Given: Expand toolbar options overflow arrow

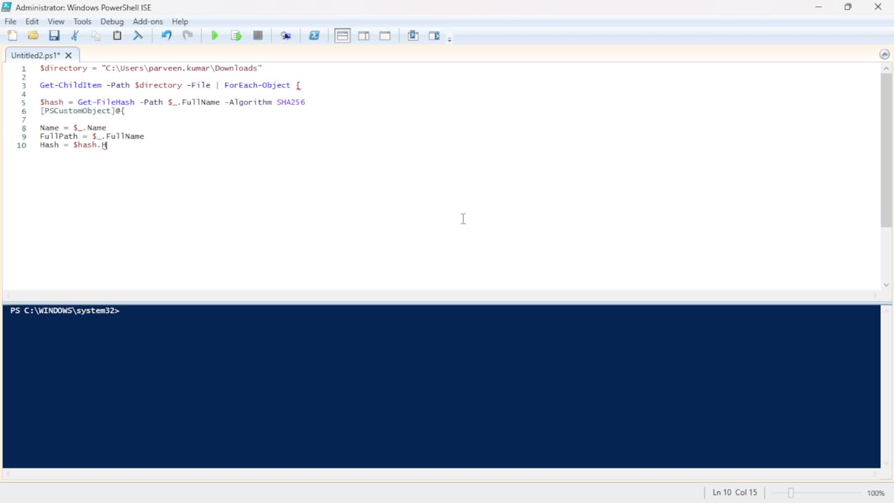Looking at the screenshot, I should [449, 38].
